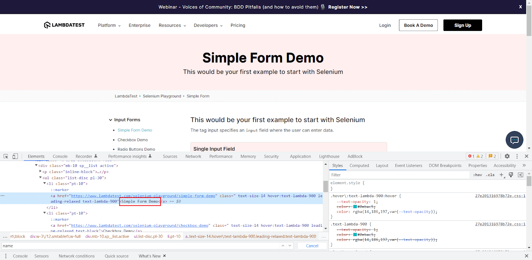
Task: Open the Application tab
Action: pos(300,156)
